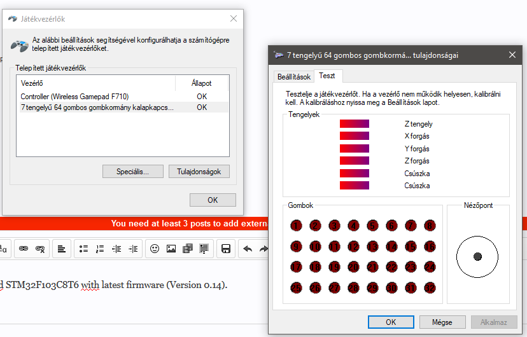Click the save draft floppy icon
The height and width of the screenshot is (337, 527).
[x=225, y=249]
